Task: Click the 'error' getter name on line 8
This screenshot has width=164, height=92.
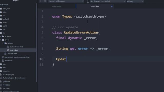Action: pos(83,49)
